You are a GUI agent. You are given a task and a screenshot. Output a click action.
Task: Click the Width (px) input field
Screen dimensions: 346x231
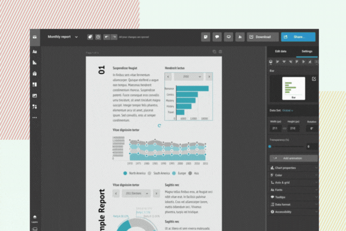[276, 128]
